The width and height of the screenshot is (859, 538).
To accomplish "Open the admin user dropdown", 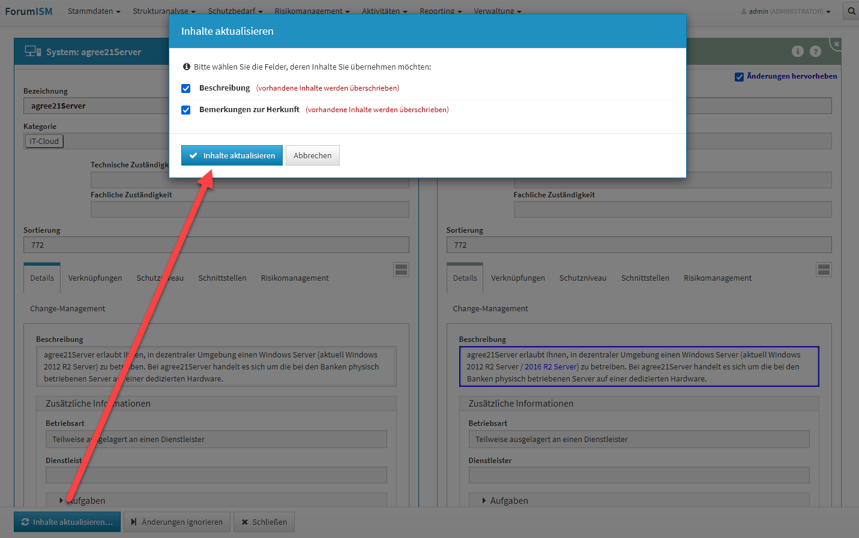I will point(786,11).
